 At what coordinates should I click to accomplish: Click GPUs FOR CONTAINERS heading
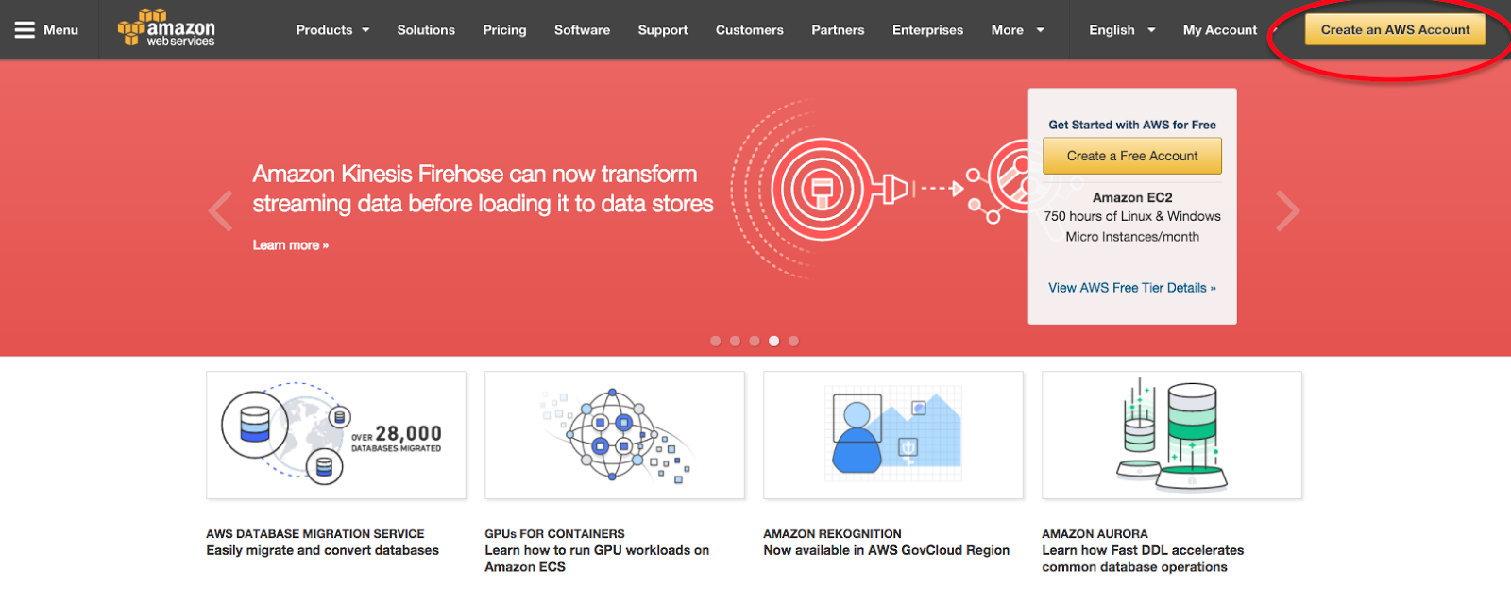tap(554, 534)
